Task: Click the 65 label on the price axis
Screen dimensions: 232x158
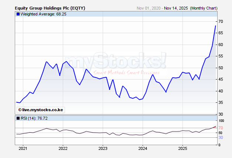Action: coord(221,33)
